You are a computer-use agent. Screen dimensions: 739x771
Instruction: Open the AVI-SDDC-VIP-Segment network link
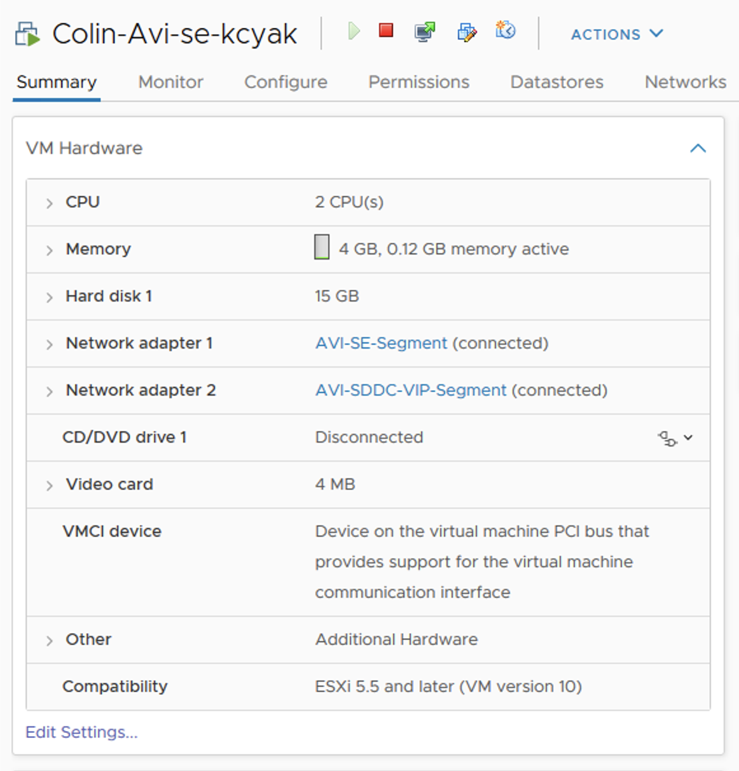pyautogui.click(x=411, y=390)
